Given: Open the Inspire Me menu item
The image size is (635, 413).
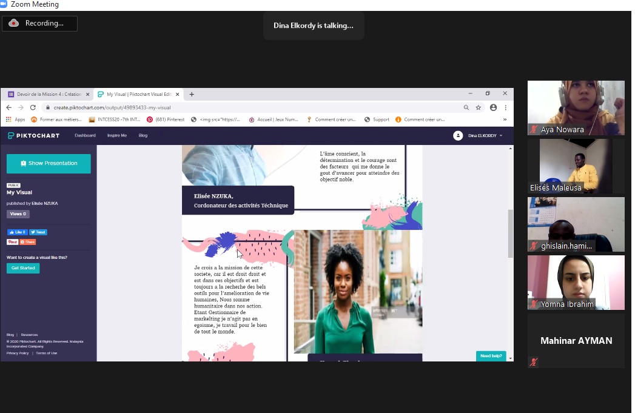Looking at the screenshot, I should click(117, 135).
